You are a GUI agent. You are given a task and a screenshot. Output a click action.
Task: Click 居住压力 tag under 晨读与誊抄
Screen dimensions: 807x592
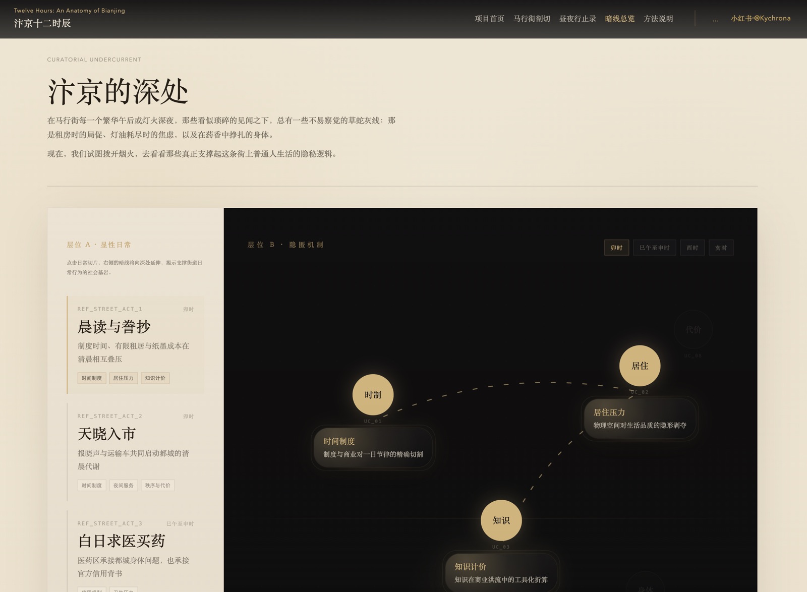point(124,378)
